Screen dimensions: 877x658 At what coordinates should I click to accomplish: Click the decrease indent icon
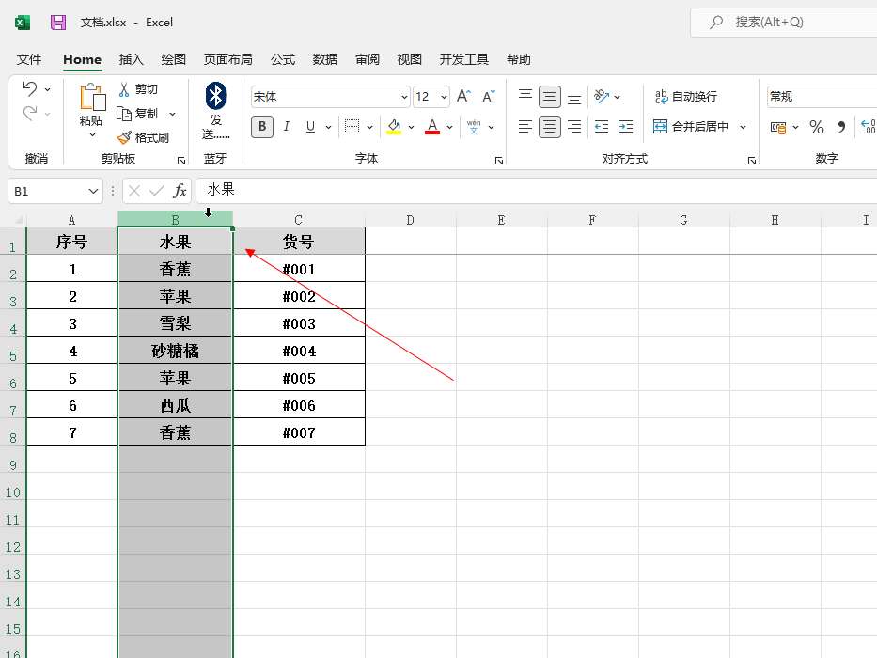pyautogui.click(x=602, y=127)
